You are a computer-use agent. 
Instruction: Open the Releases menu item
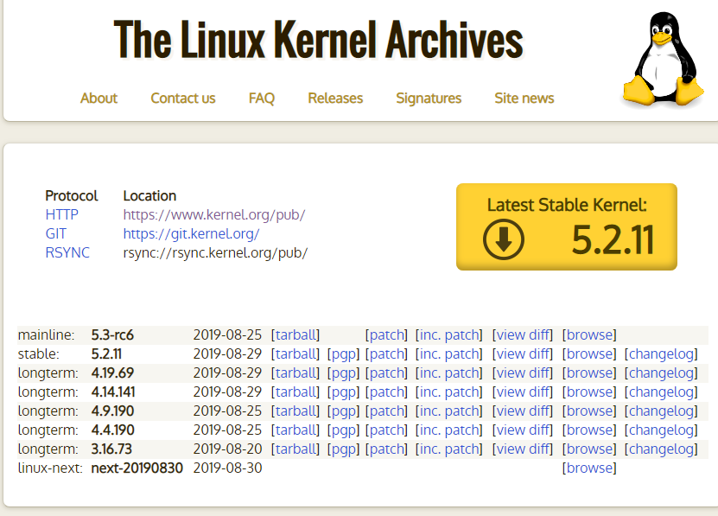[335, 98]
